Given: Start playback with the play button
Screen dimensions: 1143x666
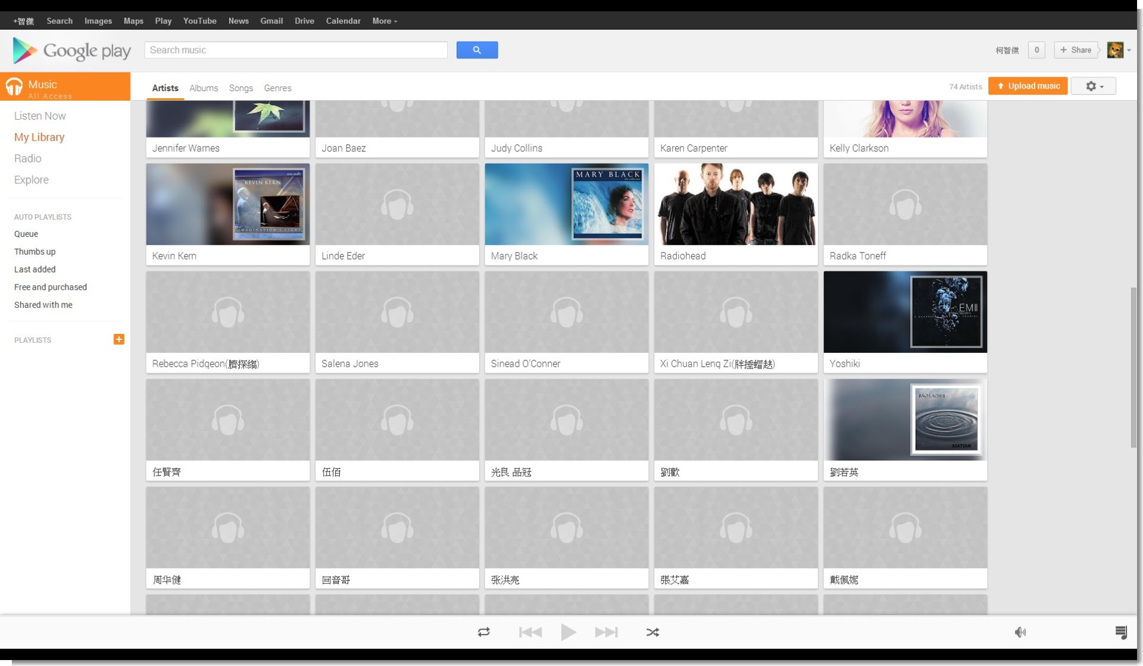Looking at the screenshot, I should [569, 632].
